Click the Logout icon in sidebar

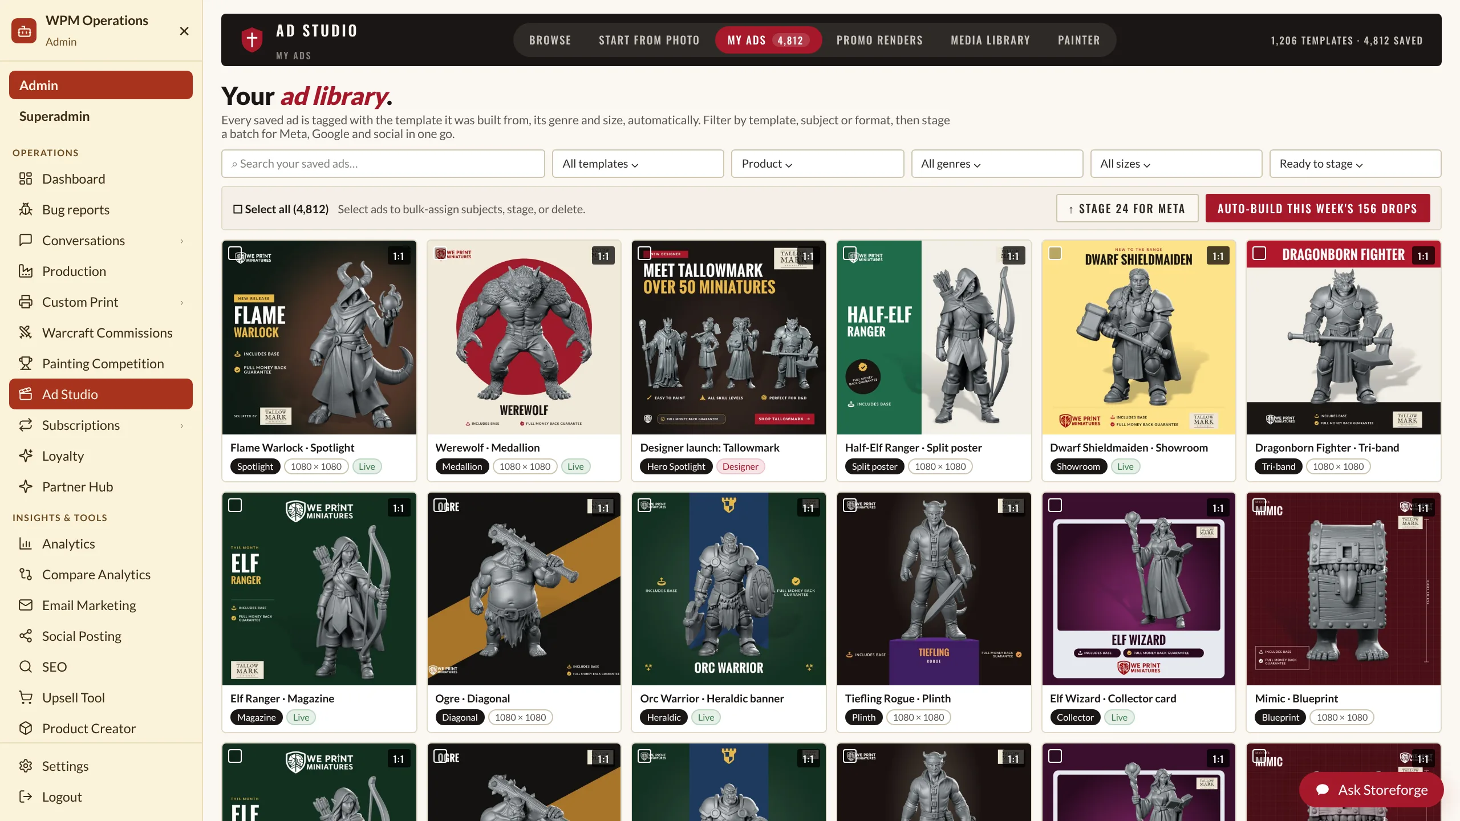tap(26, 796)
